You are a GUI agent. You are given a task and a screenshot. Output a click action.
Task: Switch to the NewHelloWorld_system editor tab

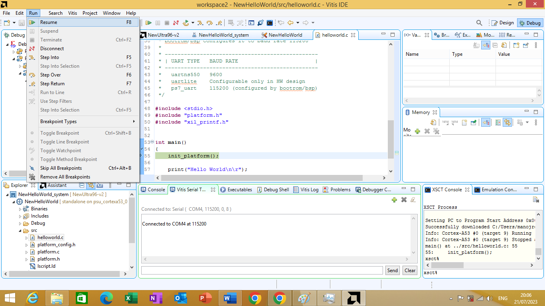pyautogui.click(x=220, y=35)
